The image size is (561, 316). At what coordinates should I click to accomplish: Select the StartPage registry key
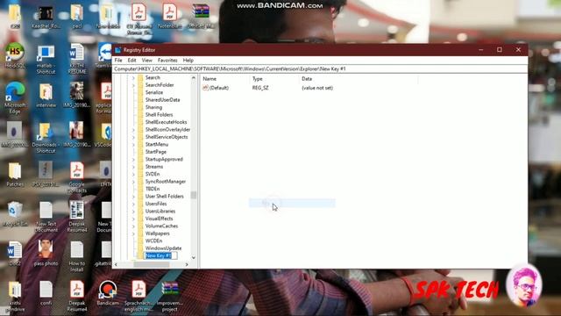coord(156,152)
